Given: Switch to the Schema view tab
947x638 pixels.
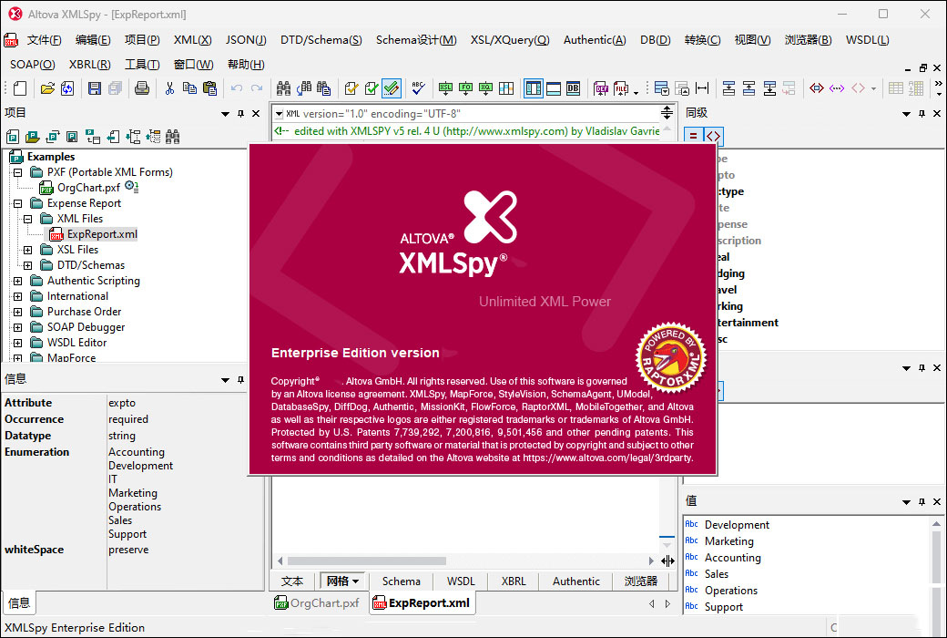Looking at the screenshot, I should (x=401, y=581).
